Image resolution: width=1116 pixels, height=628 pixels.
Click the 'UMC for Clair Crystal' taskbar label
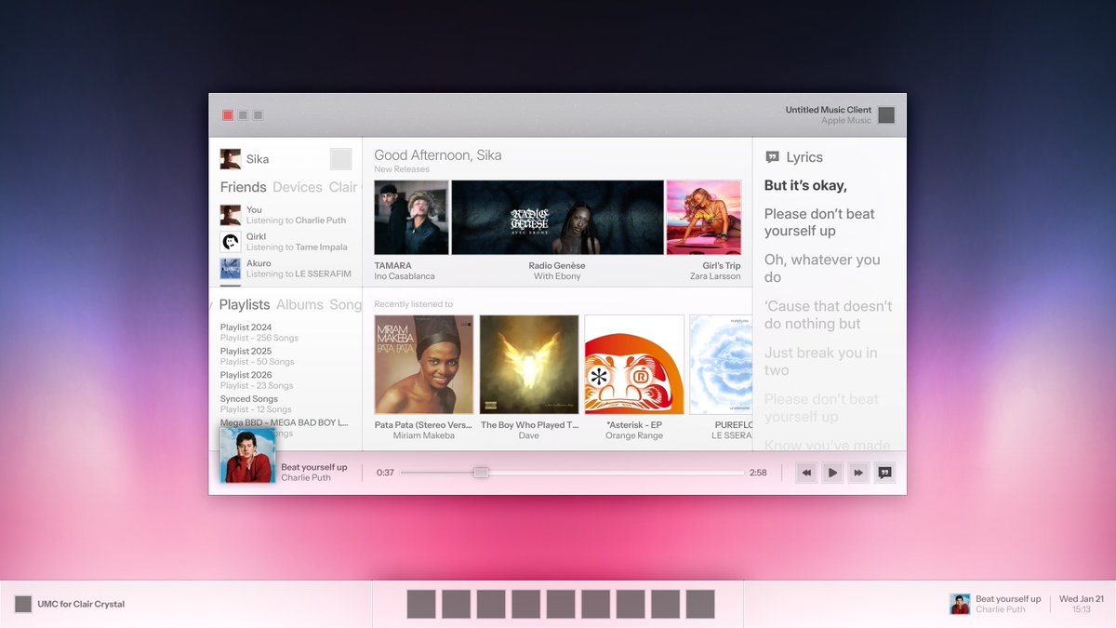coord(81,604)
